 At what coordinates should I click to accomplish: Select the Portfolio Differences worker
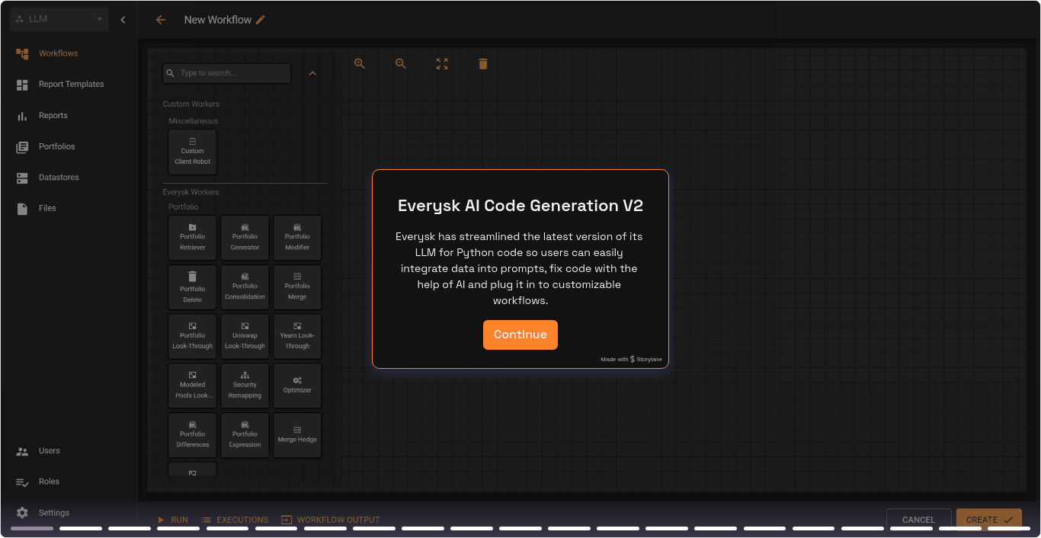pyautogui.click(x=193, y=436)
